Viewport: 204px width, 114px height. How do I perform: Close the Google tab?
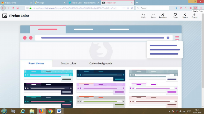(x=65, y=3)
